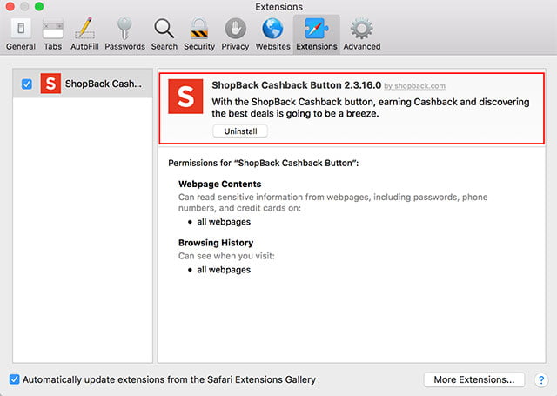Click the Extensions window title
The width and height of the screenshot is (557, 396).
coord(278,7)
